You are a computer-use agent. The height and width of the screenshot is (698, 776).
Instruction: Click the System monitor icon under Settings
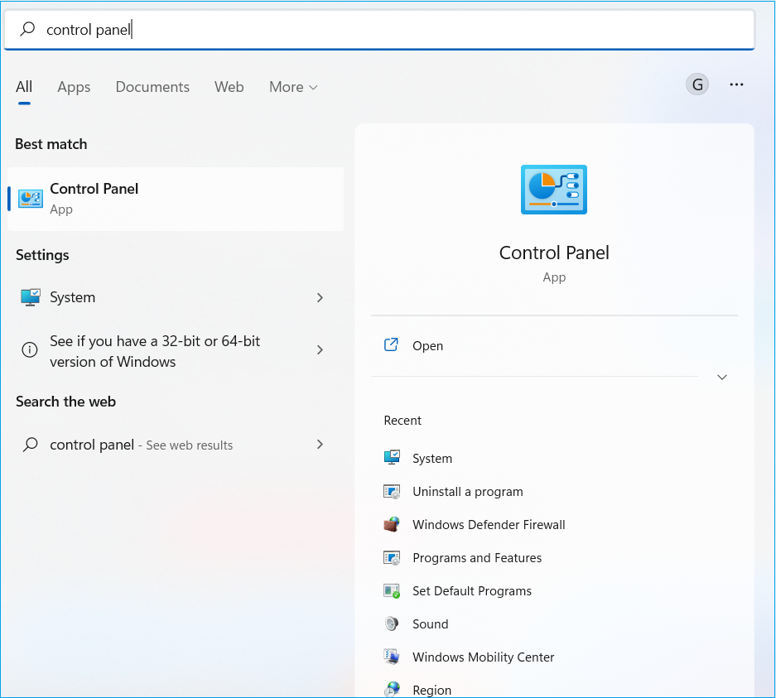(30, 297)
